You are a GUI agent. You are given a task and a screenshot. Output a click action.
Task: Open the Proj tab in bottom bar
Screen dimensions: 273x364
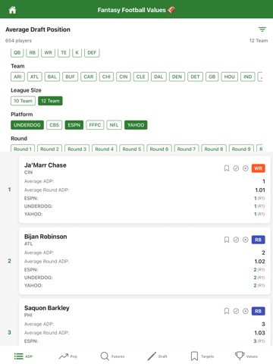pos(67,356)
